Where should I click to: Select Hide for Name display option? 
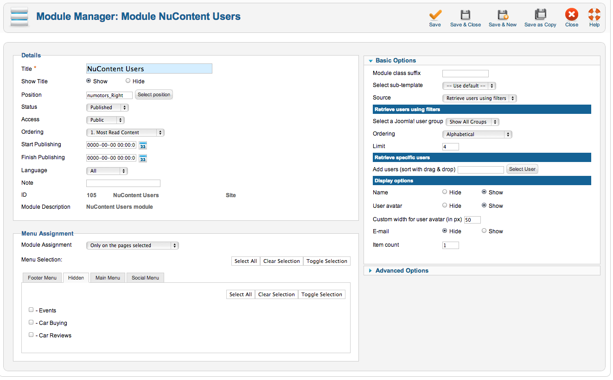pos(445,192)
